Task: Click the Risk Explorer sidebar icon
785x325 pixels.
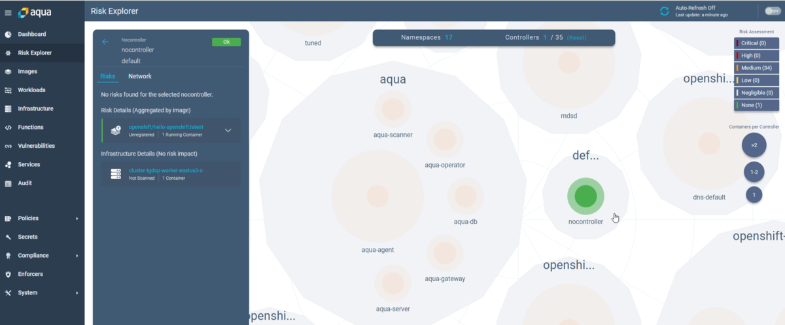Action: point(8,53)
